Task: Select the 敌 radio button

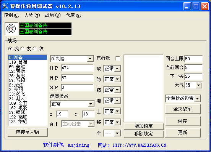Action: coord(35,48)
